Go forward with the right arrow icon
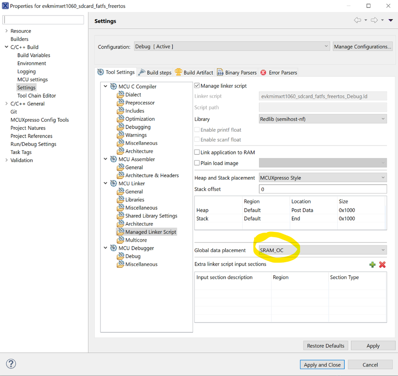The height and width of the screenshot is (376, 398). (x=374, y=20)
